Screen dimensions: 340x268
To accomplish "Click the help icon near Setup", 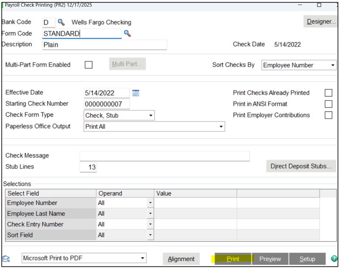I will pyautogui.click(x=334, y=259).
